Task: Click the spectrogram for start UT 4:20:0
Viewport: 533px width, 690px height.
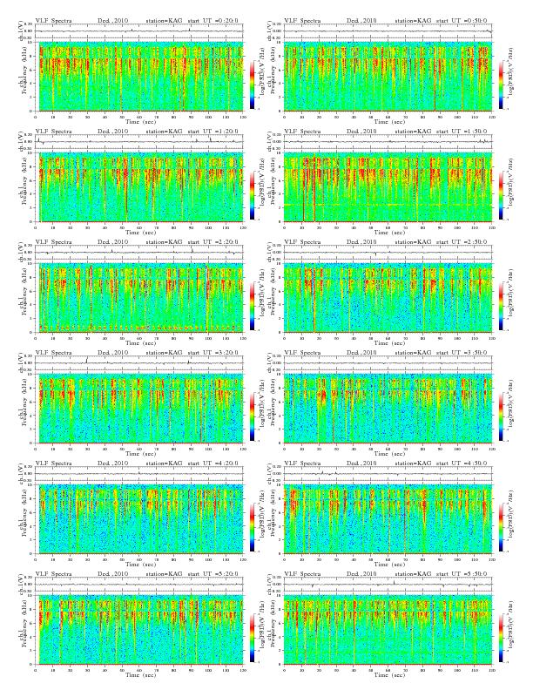Action: coord(139,519)
